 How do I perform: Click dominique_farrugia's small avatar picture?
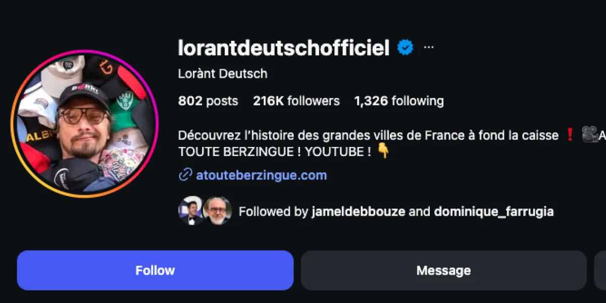pyautogui.click(x=218, y=211)
